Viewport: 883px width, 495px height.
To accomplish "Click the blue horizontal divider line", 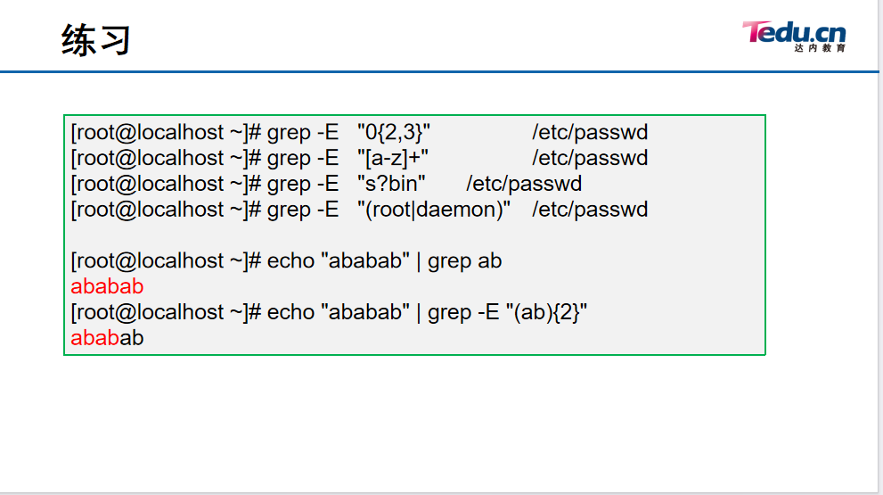I will coord(439,71).
